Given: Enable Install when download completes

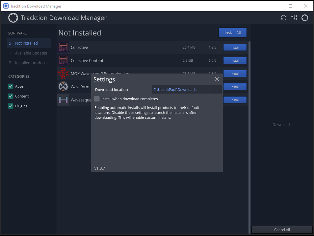Looking at the screenshot, I should tap(97, 99).
